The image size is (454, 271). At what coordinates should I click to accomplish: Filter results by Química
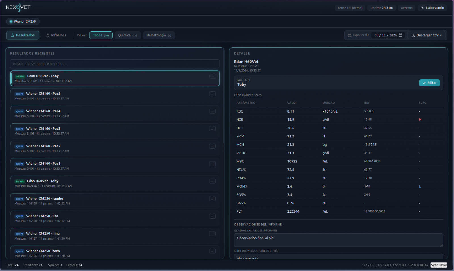[x=128, y=35]
